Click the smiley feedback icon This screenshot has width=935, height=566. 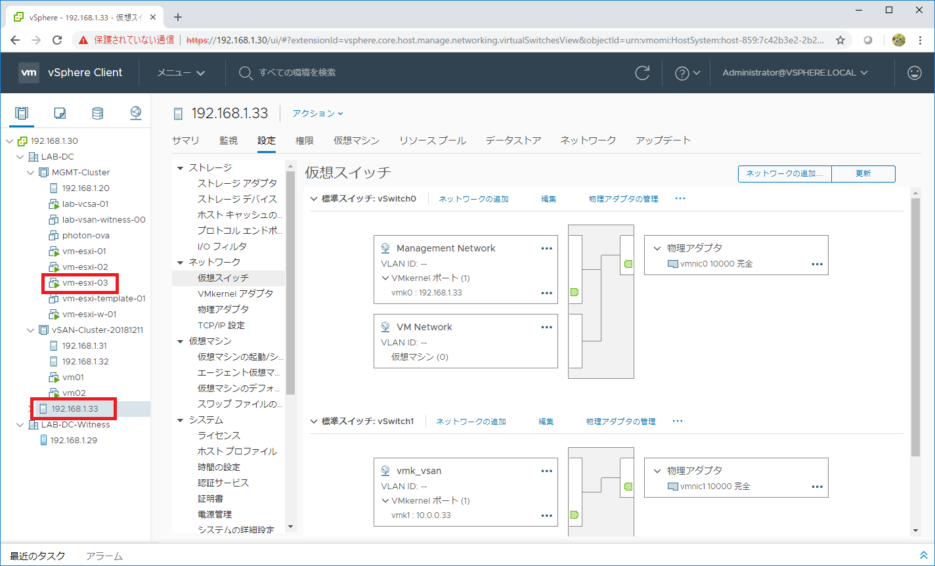tap(915, 73)
